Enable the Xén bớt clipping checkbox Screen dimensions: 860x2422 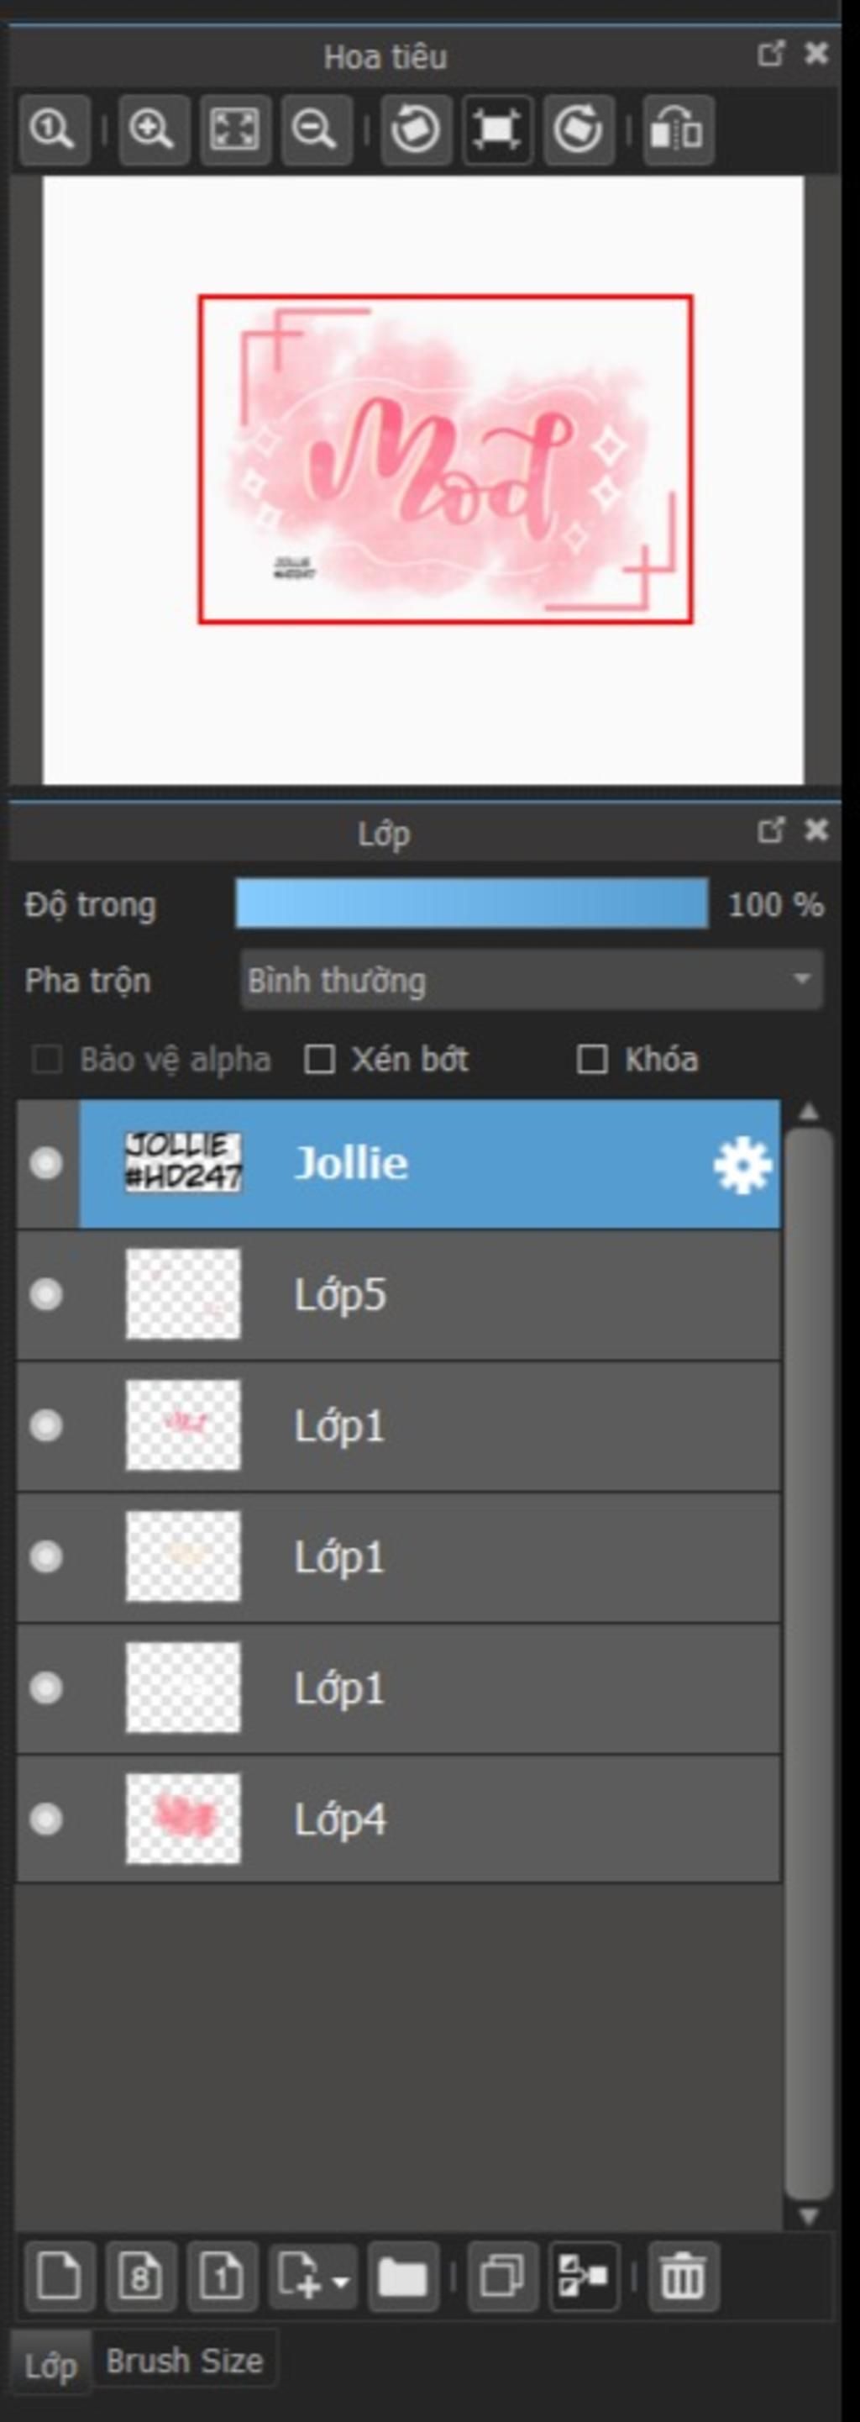point(320,1060)
